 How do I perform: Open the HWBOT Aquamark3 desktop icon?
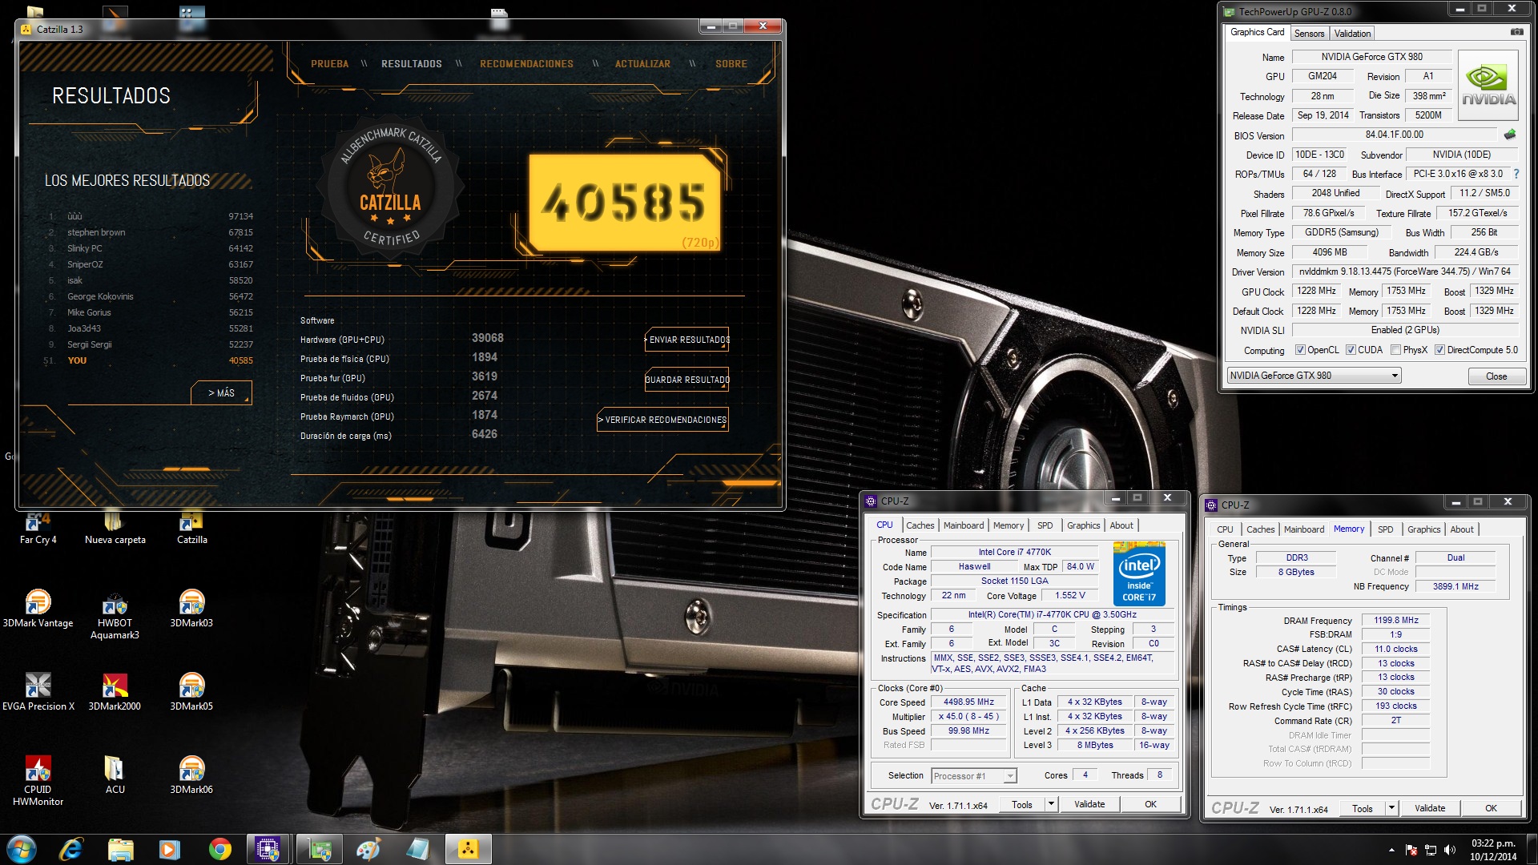point(115,615)
